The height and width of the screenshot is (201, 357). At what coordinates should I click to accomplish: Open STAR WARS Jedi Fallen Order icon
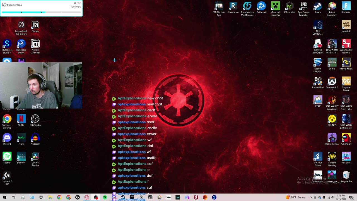coord(346,103)
